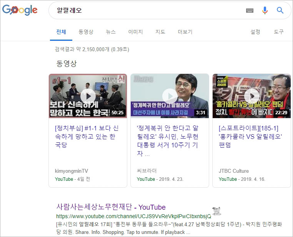Play the 50:25 정치부심 video
The image size is (293, 237).
[x=88, y=96]
